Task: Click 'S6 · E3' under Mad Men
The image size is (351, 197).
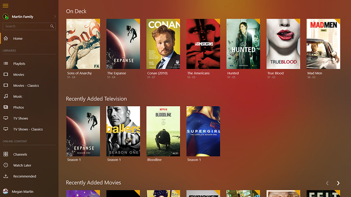Action: [x=312, y=77]
